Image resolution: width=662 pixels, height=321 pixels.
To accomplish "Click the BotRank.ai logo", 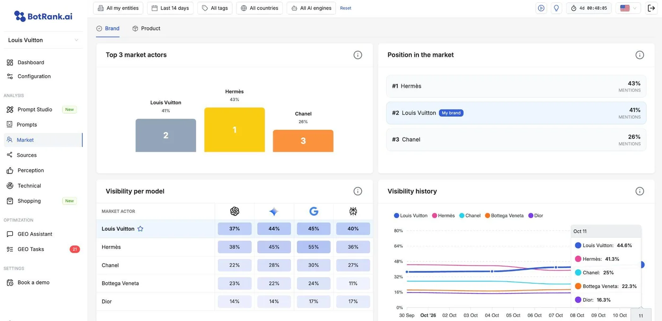I will point(43,16).
